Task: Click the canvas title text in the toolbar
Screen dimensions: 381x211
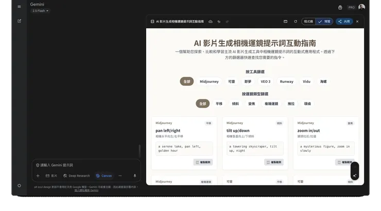Action: pos(180,22)
